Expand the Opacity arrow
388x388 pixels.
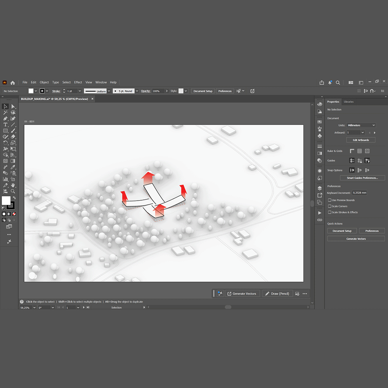167,91
